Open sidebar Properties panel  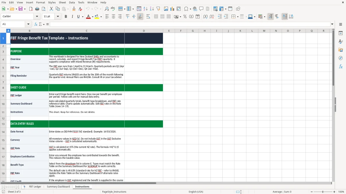(x=341, y=33)
